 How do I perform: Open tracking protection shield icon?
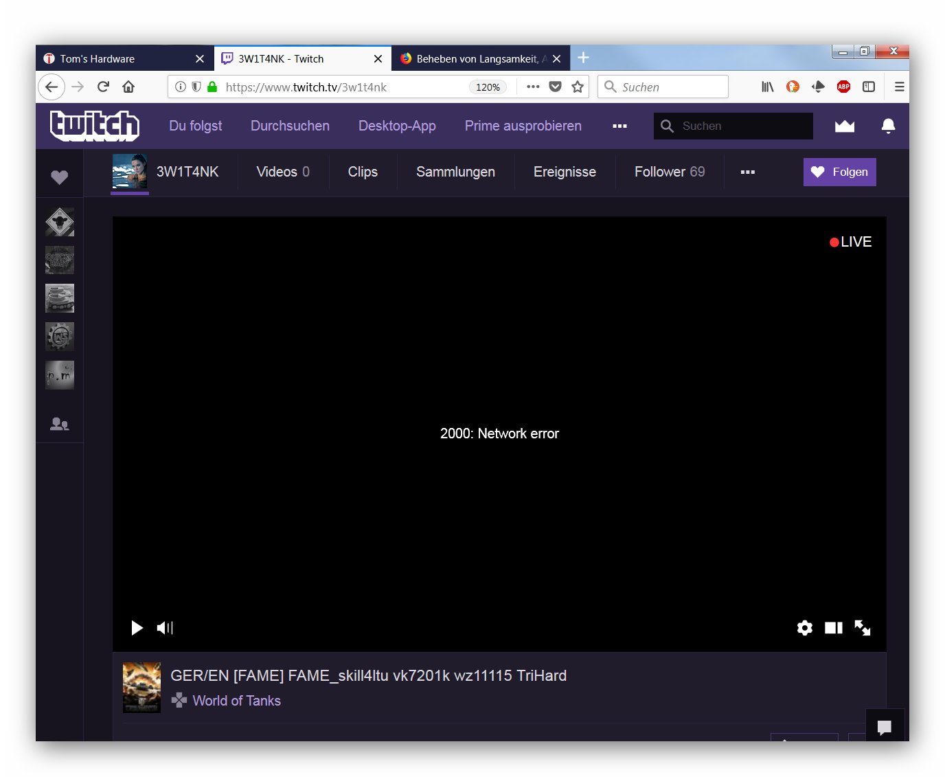[x=196, y=87]
